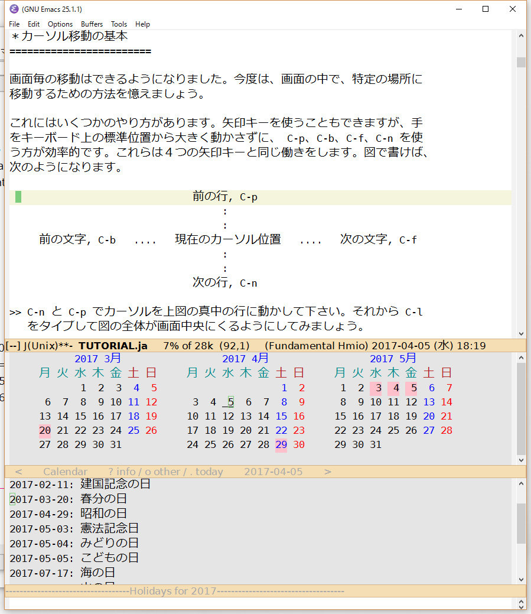
Task: Open the Options menu
Action: (x=60, y=24)
